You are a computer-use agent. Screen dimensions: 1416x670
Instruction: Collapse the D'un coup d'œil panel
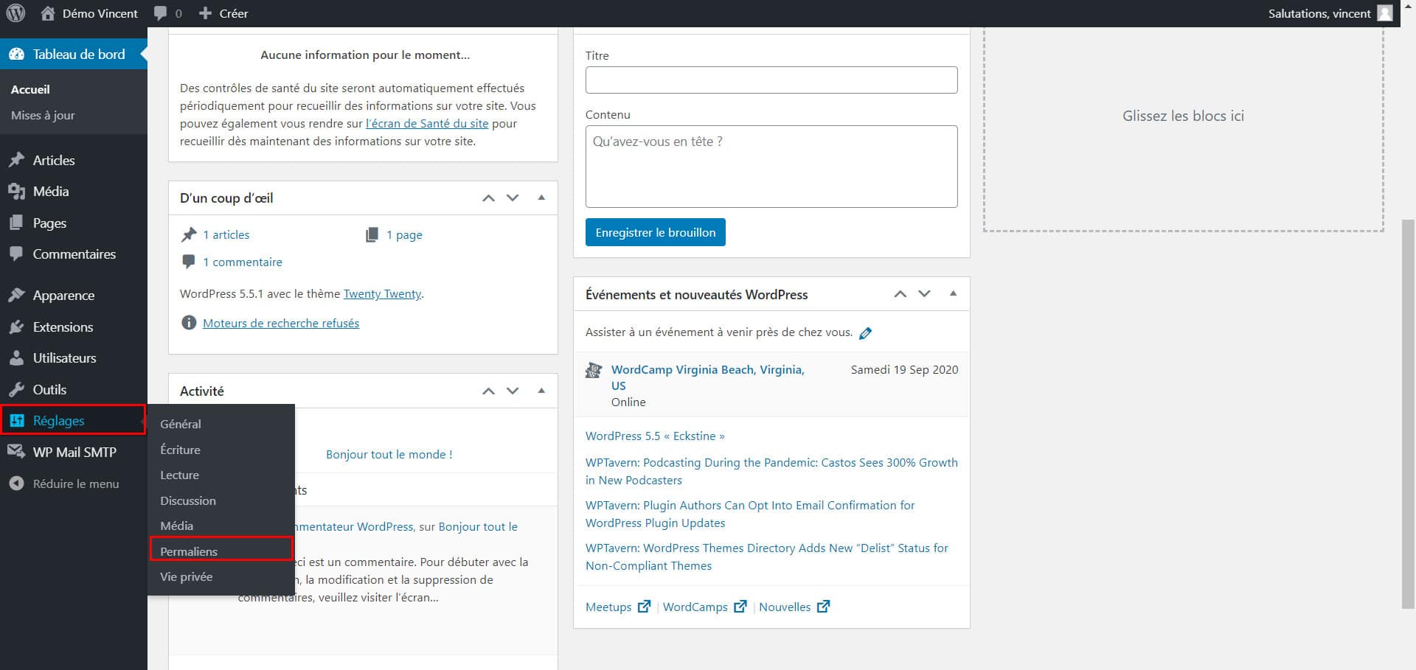click(x=541, y=198)
